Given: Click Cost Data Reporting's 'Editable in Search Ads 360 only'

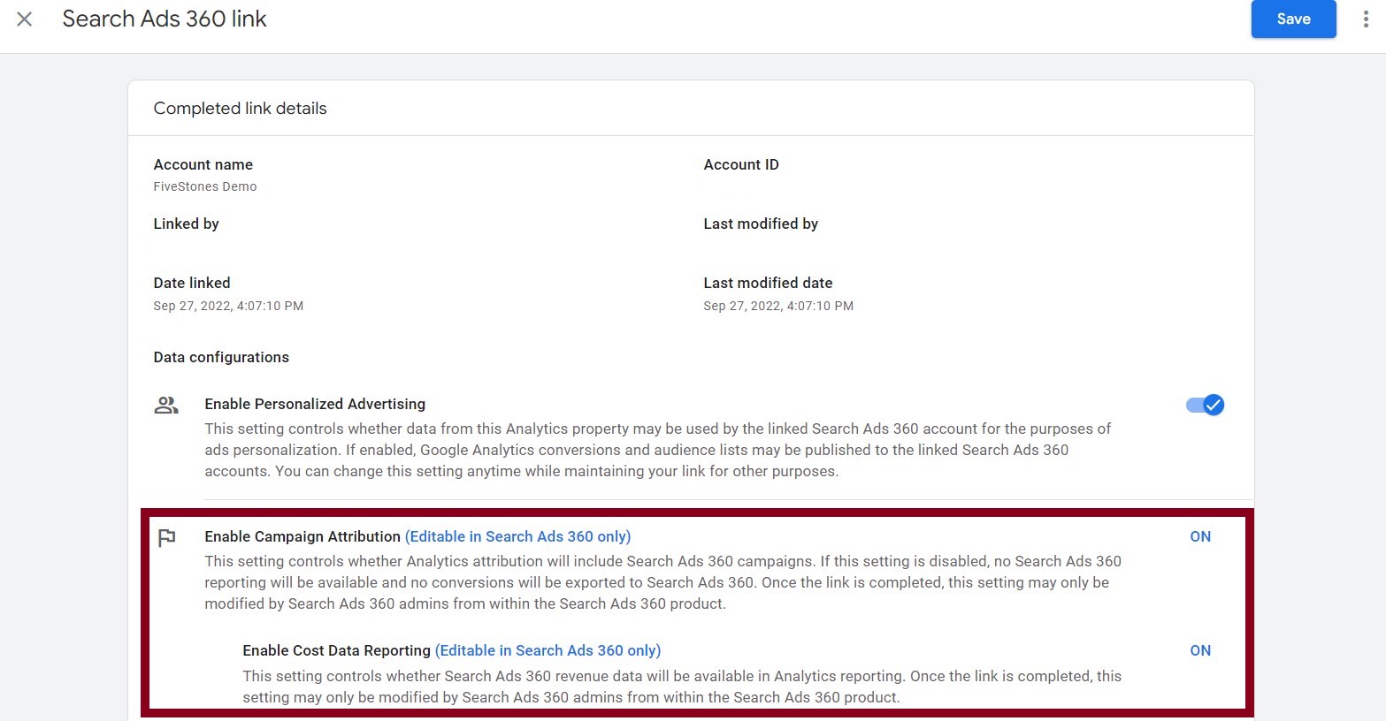Looking at the screenshot, I should 548,650.
